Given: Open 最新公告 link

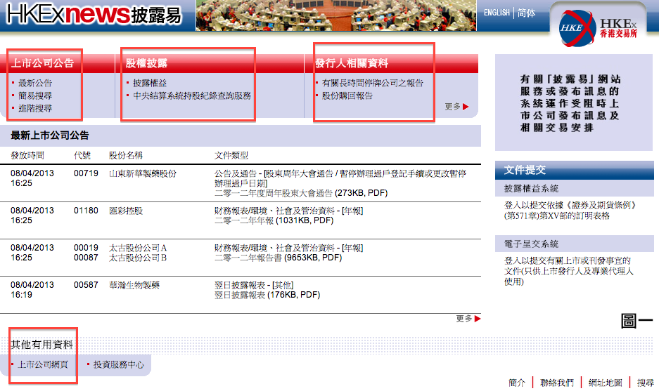Looking at the screenshot, I should (35, 83).
